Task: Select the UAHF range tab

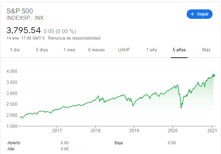Action: 124,50
